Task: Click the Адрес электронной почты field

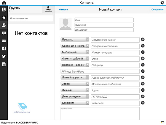Action: coord(115,78)
